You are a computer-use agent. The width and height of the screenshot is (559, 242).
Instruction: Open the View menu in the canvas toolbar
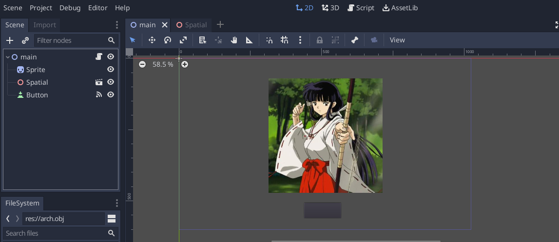397,40
